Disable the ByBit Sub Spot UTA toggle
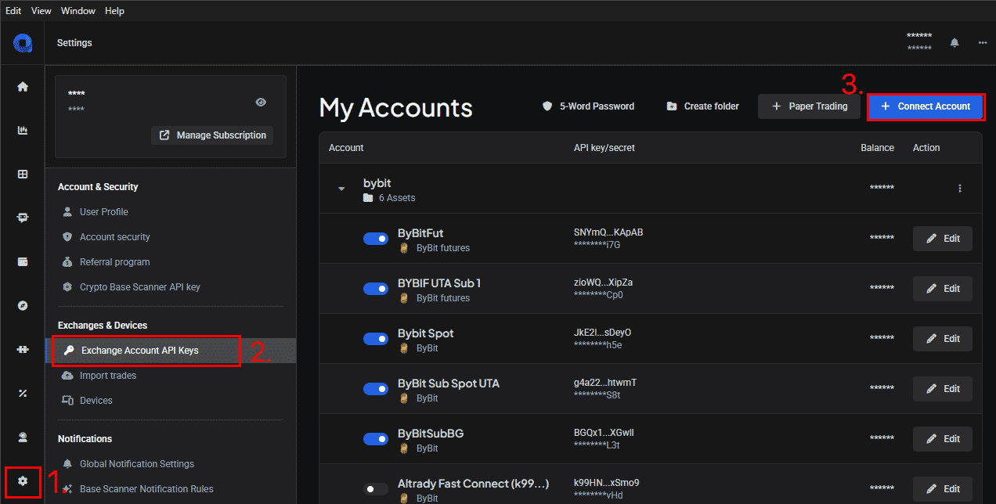This screenshot has height=504, width=996. (376, 390)
